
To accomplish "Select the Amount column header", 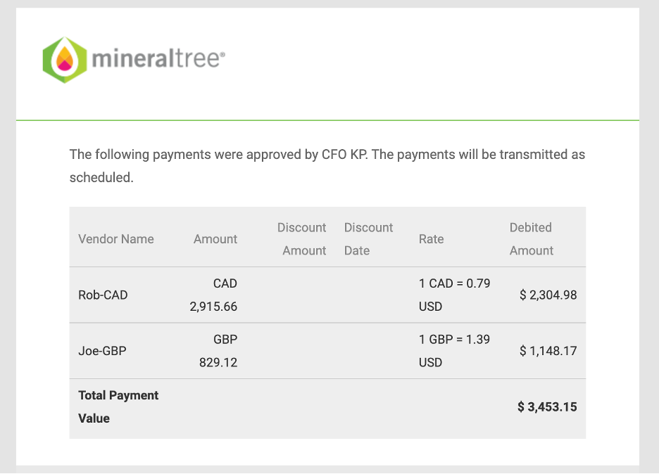I will [x=215, y=239].
